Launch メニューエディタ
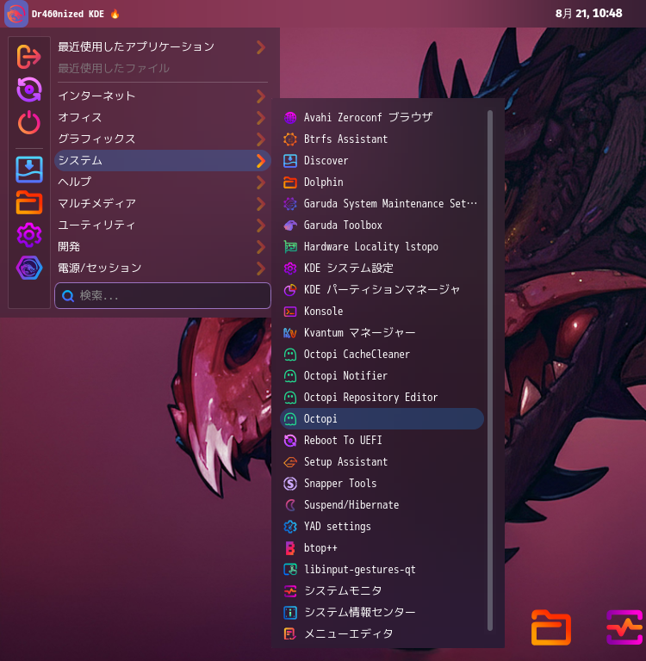Image resolution: width=646 pixels, height=661 pixels. [382, 633]
